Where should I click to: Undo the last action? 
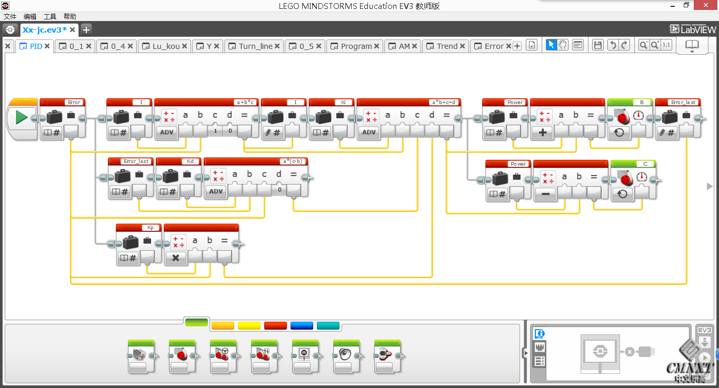(x=613, y=45)
